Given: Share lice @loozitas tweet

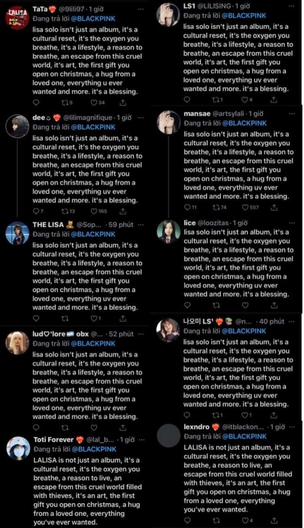Looking at the screenshot, I should tap(274, 305).
